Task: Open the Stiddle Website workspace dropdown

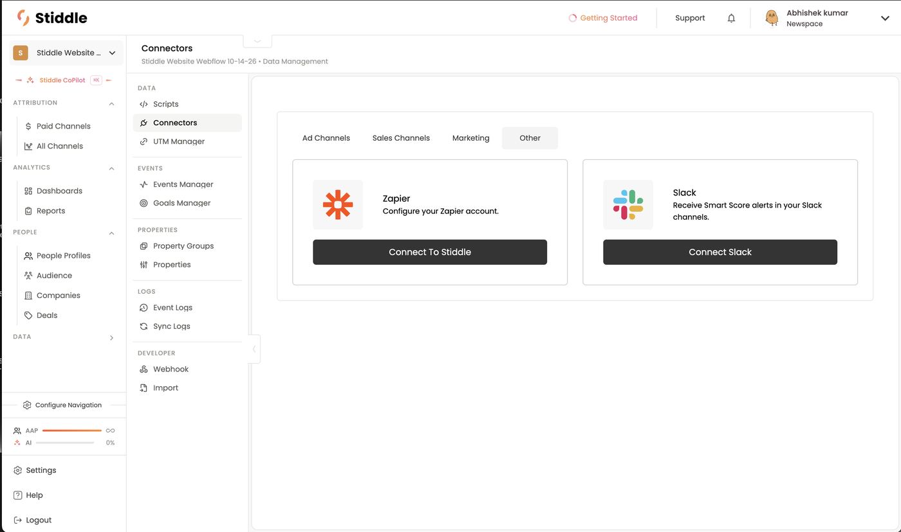Action: (x=66, y=53)
